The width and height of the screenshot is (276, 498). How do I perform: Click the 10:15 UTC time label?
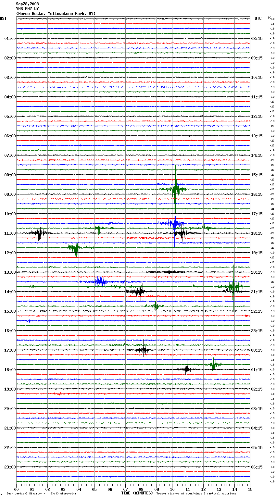coord(257,78)
